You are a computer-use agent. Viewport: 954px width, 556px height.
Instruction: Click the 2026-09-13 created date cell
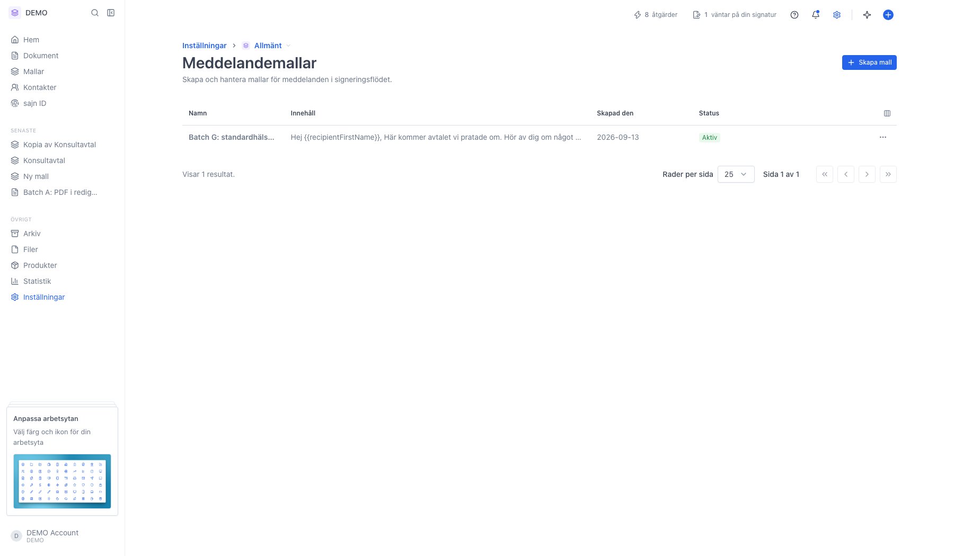coord(617,137)
